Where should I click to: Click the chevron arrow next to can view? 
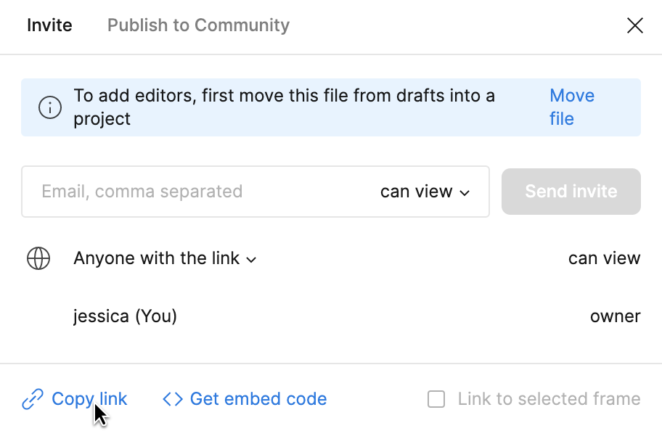pos(465,193)
